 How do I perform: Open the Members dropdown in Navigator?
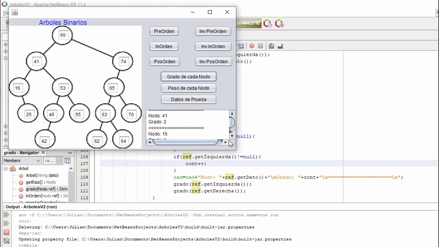pyautogui.click(x=22, y=161)
